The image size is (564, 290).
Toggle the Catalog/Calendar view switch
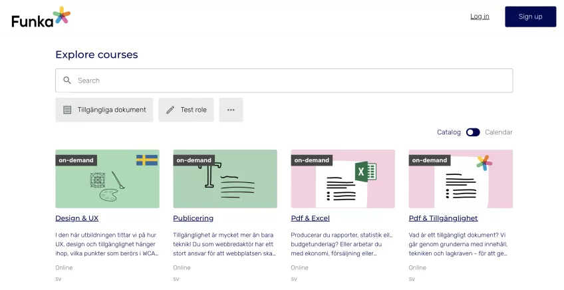pyautogui.click(x=473, y=132)
